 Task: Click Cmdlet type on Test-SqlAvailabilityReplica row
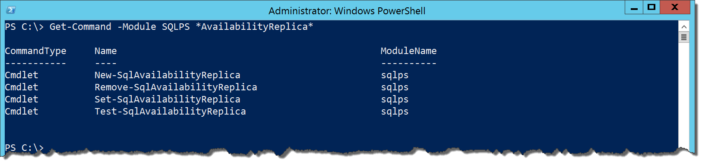22,112
